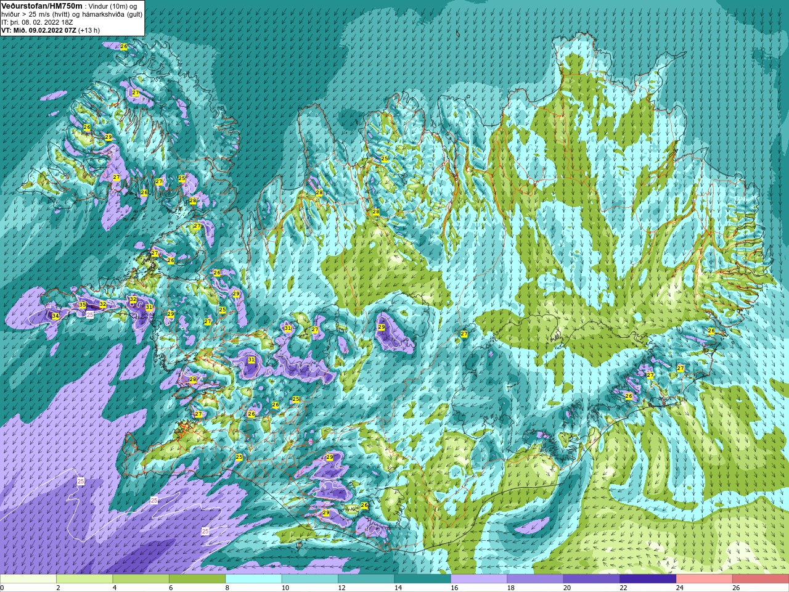Click the yellow gust label 35
This screenshot has height=592, width=789.
pos(83,305)
